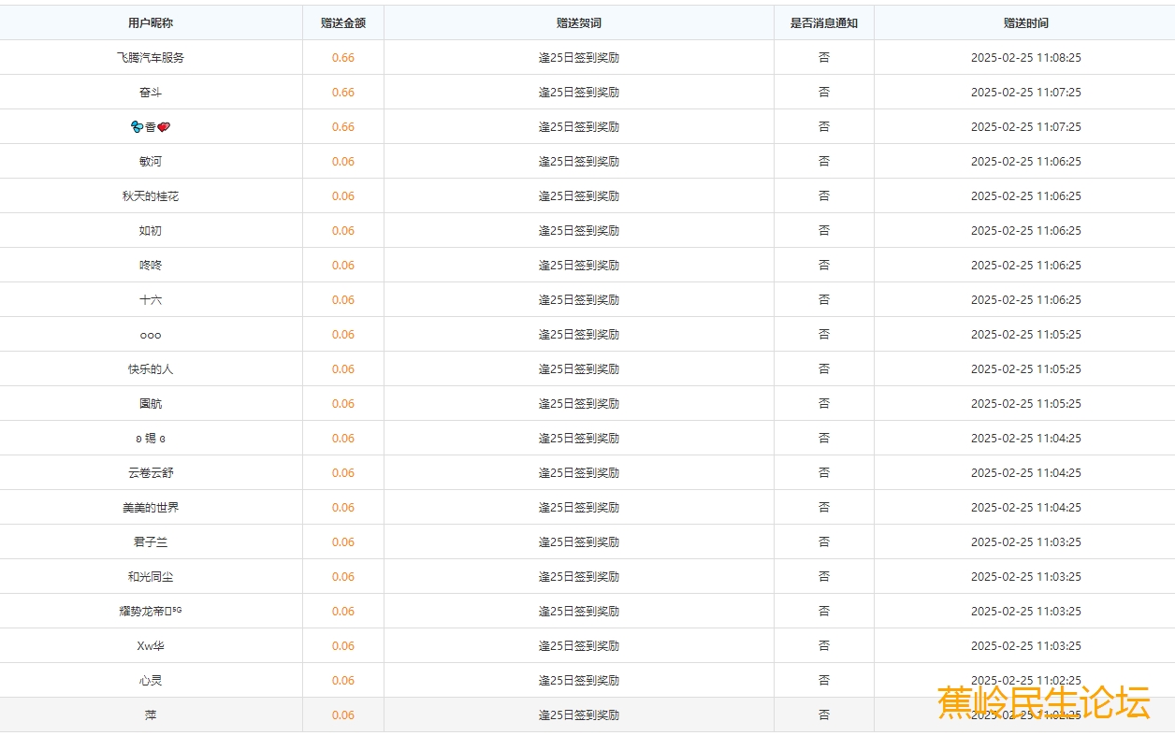Click the 赠送时间 value for 美美的世界

[x=1025, y=508]
